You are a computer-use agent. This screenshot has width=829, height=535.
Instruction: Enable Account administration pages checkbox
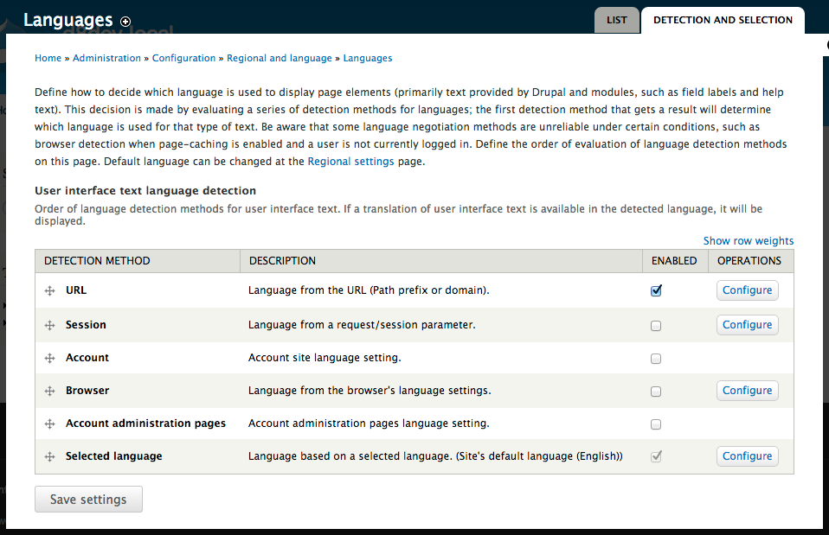[x=656, y=424]
